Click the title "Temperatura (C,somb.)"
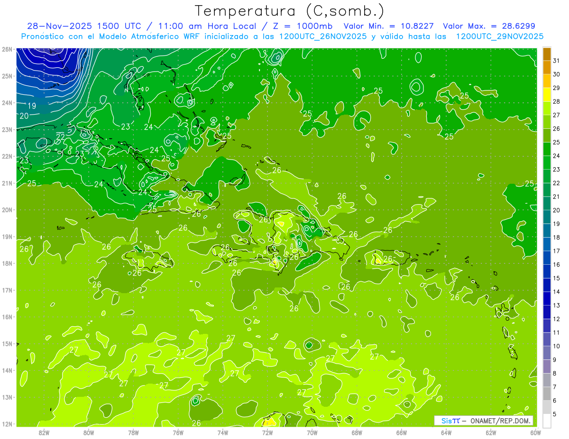 point(289,11)
